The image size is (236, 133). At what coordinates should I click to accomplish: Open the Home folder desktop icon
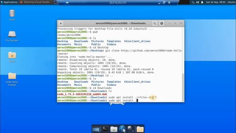12,57
